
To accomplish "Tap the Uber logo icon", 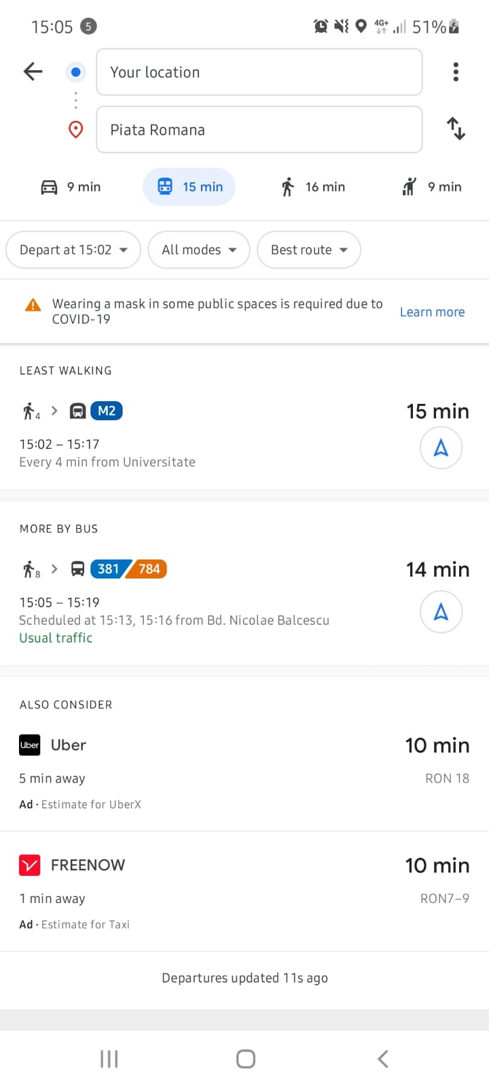I will click(x=30, y=745).
